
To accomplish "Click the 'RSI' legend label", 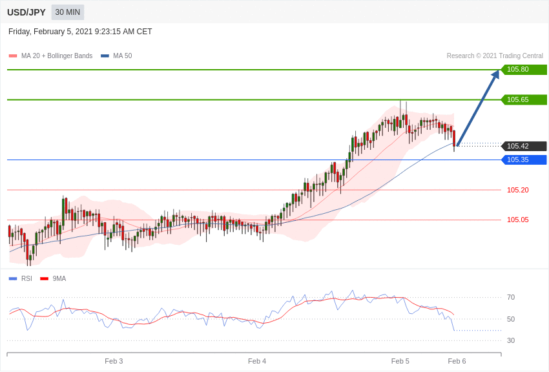I will tap(26, 278).
